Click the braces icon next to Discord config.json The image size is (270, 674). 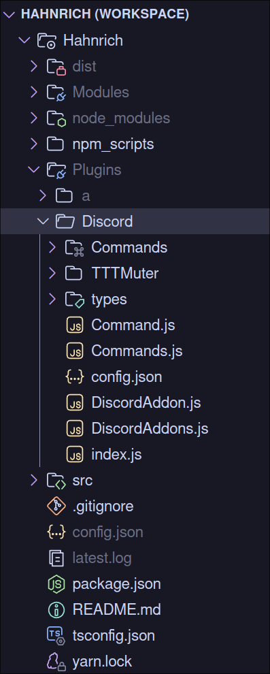[75, 377]
